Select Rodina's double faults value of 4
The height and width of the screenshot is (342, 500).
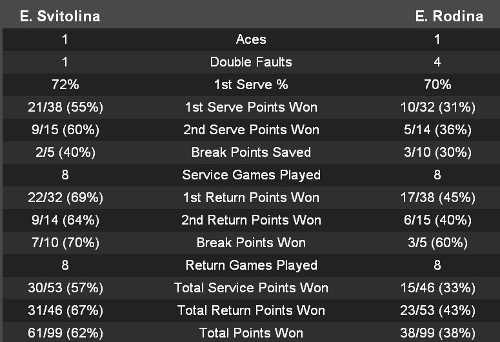pos(437,62)
